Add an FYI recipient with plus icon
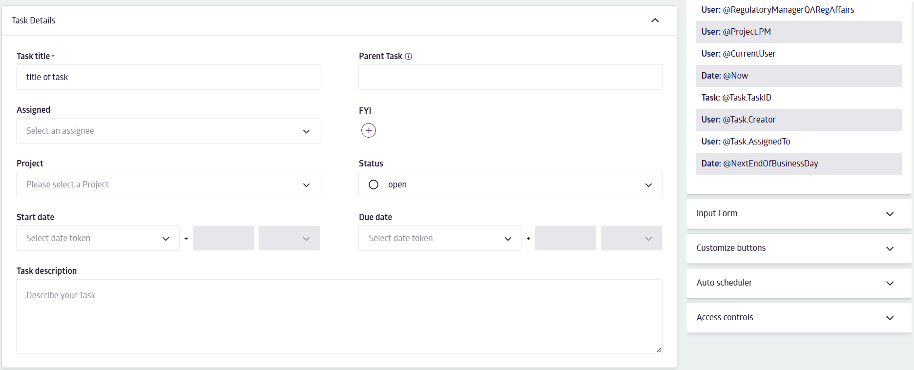914x370 pixels. (369, 130)
